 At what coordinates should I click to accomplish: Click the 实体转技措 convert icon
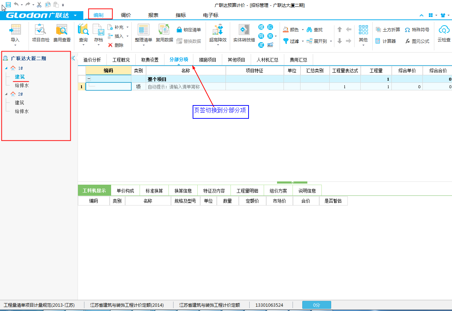(244, 30)
